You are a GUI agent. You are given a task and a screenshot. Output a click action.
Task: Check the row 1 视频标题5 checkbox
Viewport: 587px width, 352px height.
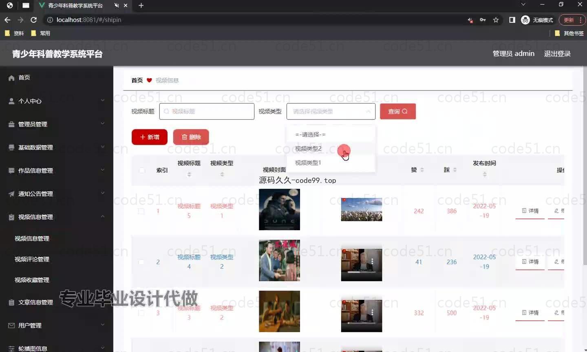tap(141, 211)
